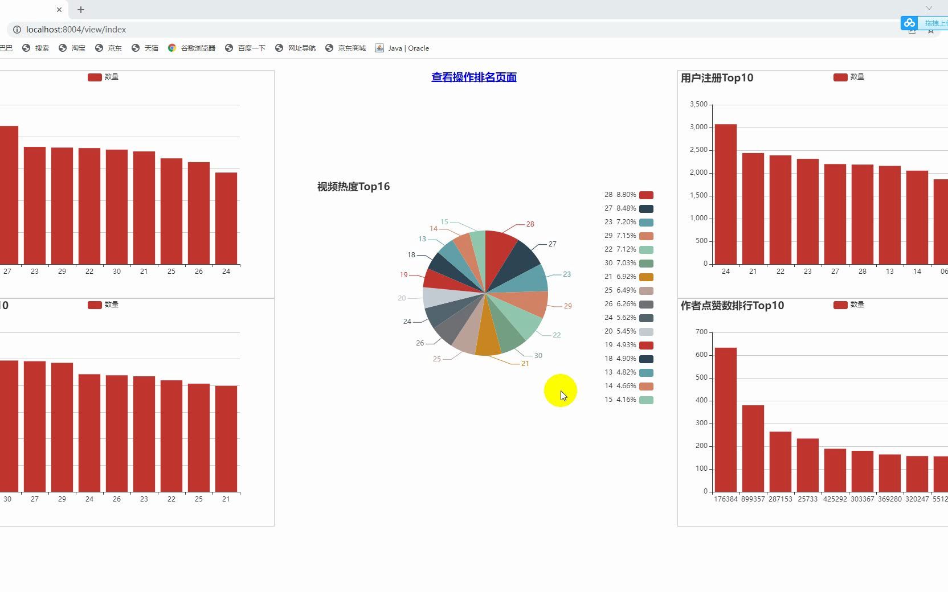
Task: Open the 淘宝 bookmark
Action: click(72, 48)
